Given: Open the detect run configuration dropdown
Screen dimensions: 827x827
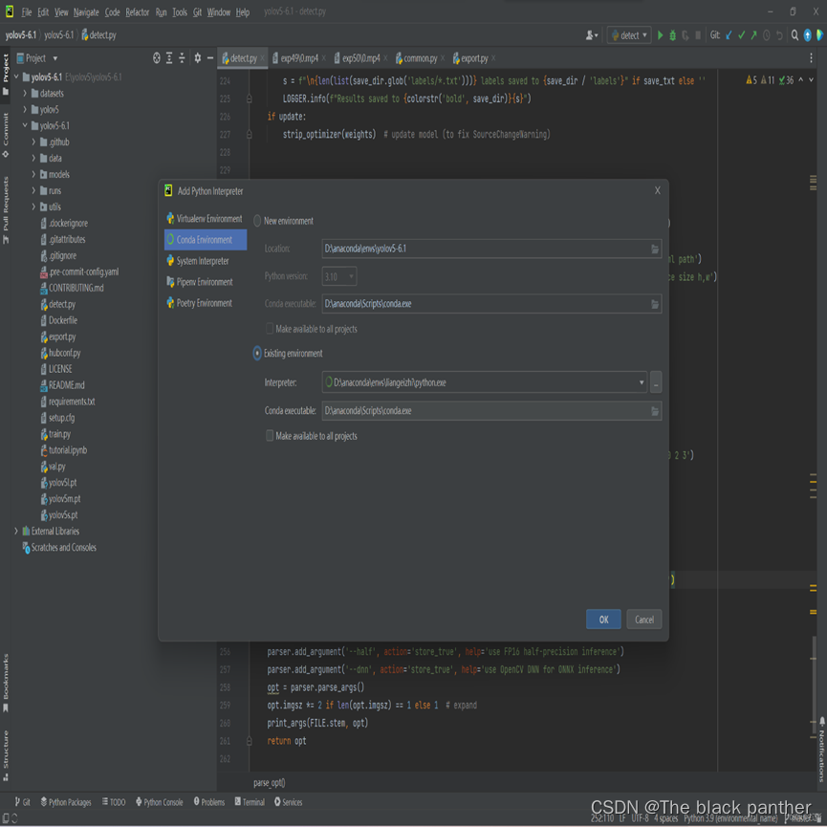Looking at the screenshot, I should 630,35.
